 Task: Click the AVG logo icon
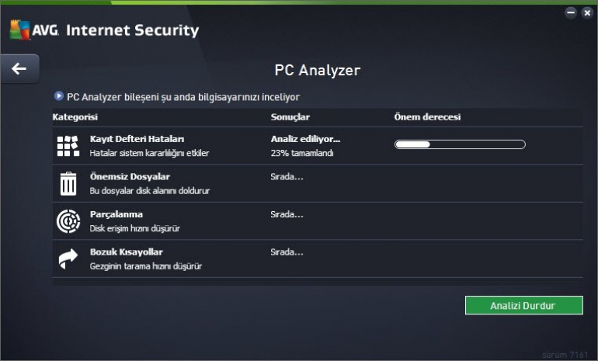(x=20, y=30)
